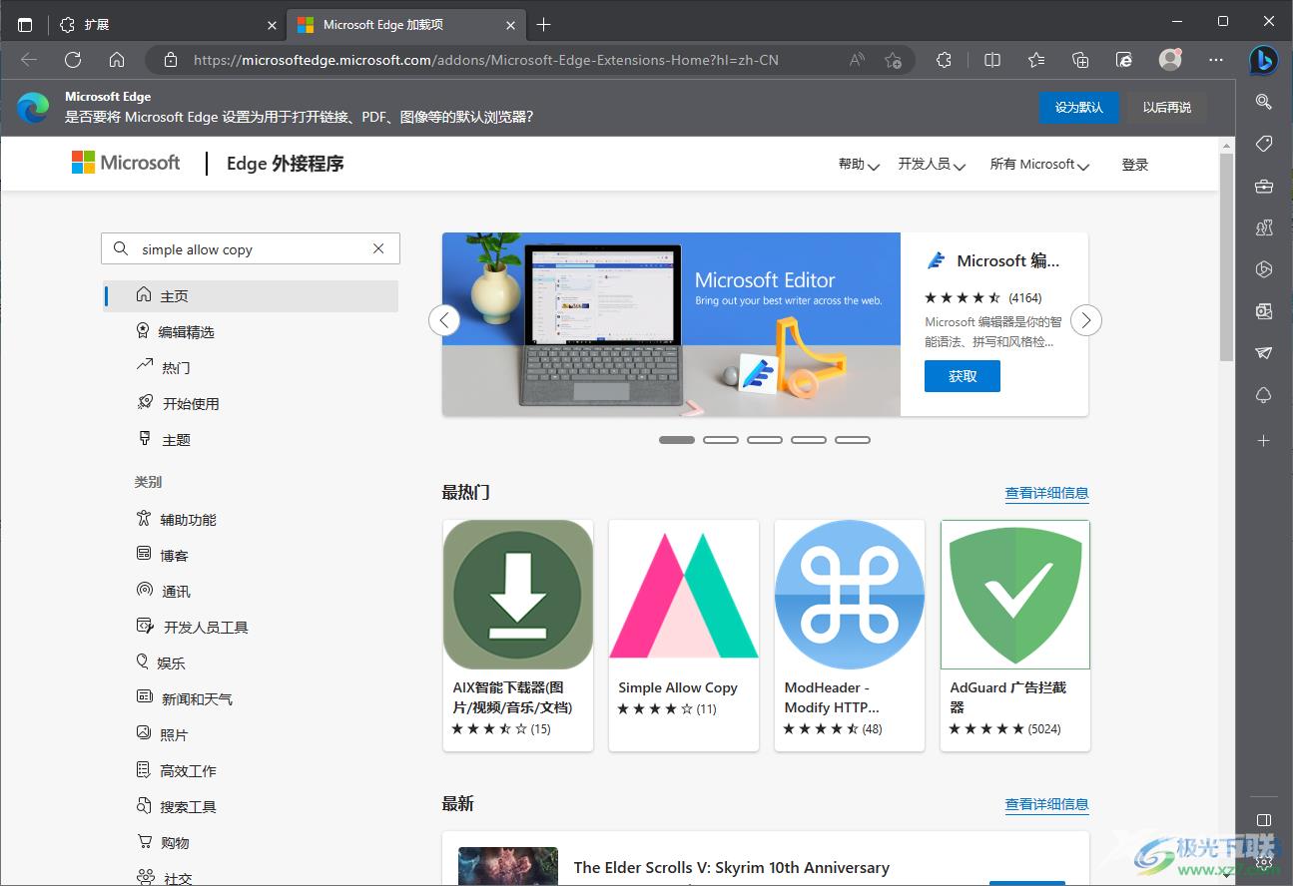Show previous carousel banner

click(444, 320)
